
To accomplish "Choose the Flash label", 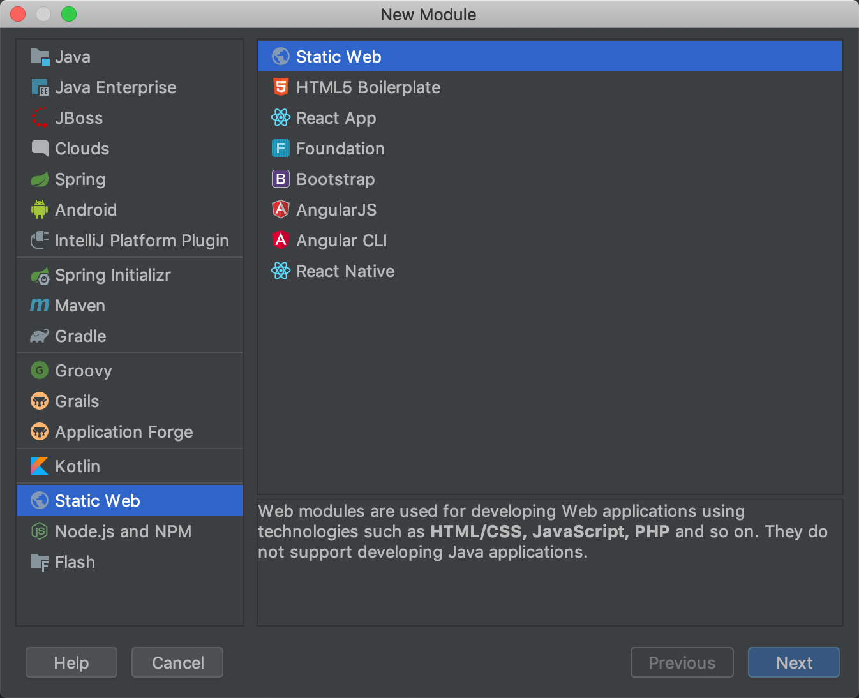I will pos(75,562).
